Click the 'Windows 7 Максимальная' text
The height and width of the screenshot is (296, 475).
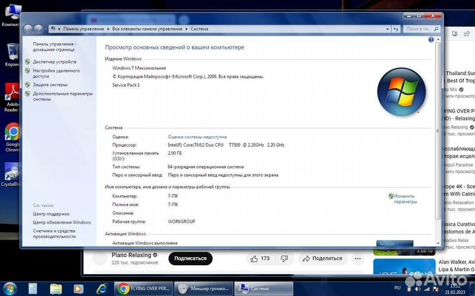tap(139, 68)
